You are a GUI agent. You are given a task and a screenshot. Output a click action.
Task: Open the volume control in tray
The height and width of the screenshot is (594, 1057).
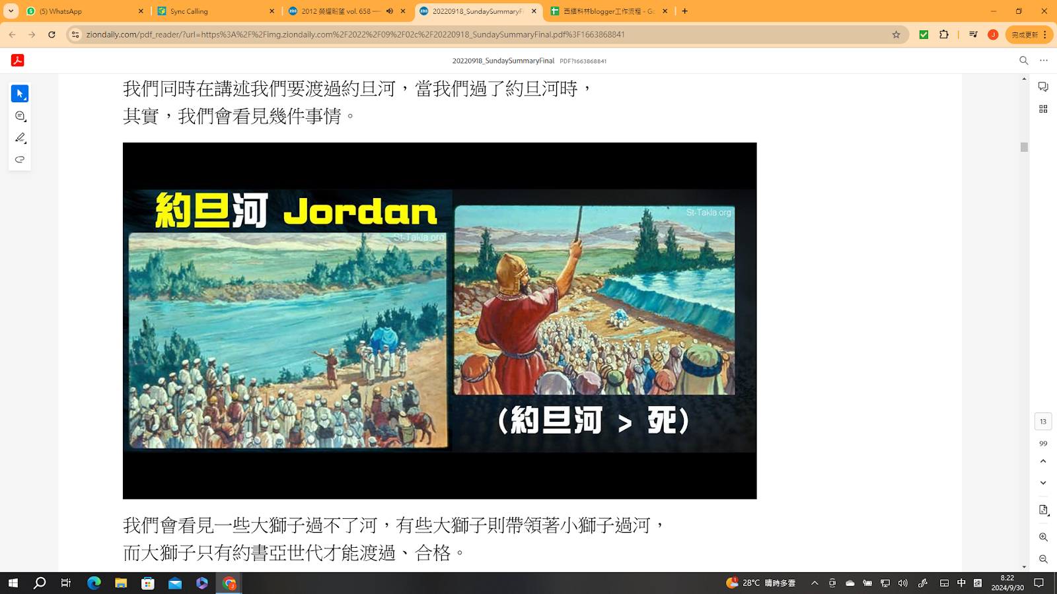tap(903, 583)
